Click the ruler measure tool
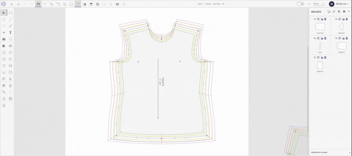This screenshot has width=352, height=156. (51, 4)
